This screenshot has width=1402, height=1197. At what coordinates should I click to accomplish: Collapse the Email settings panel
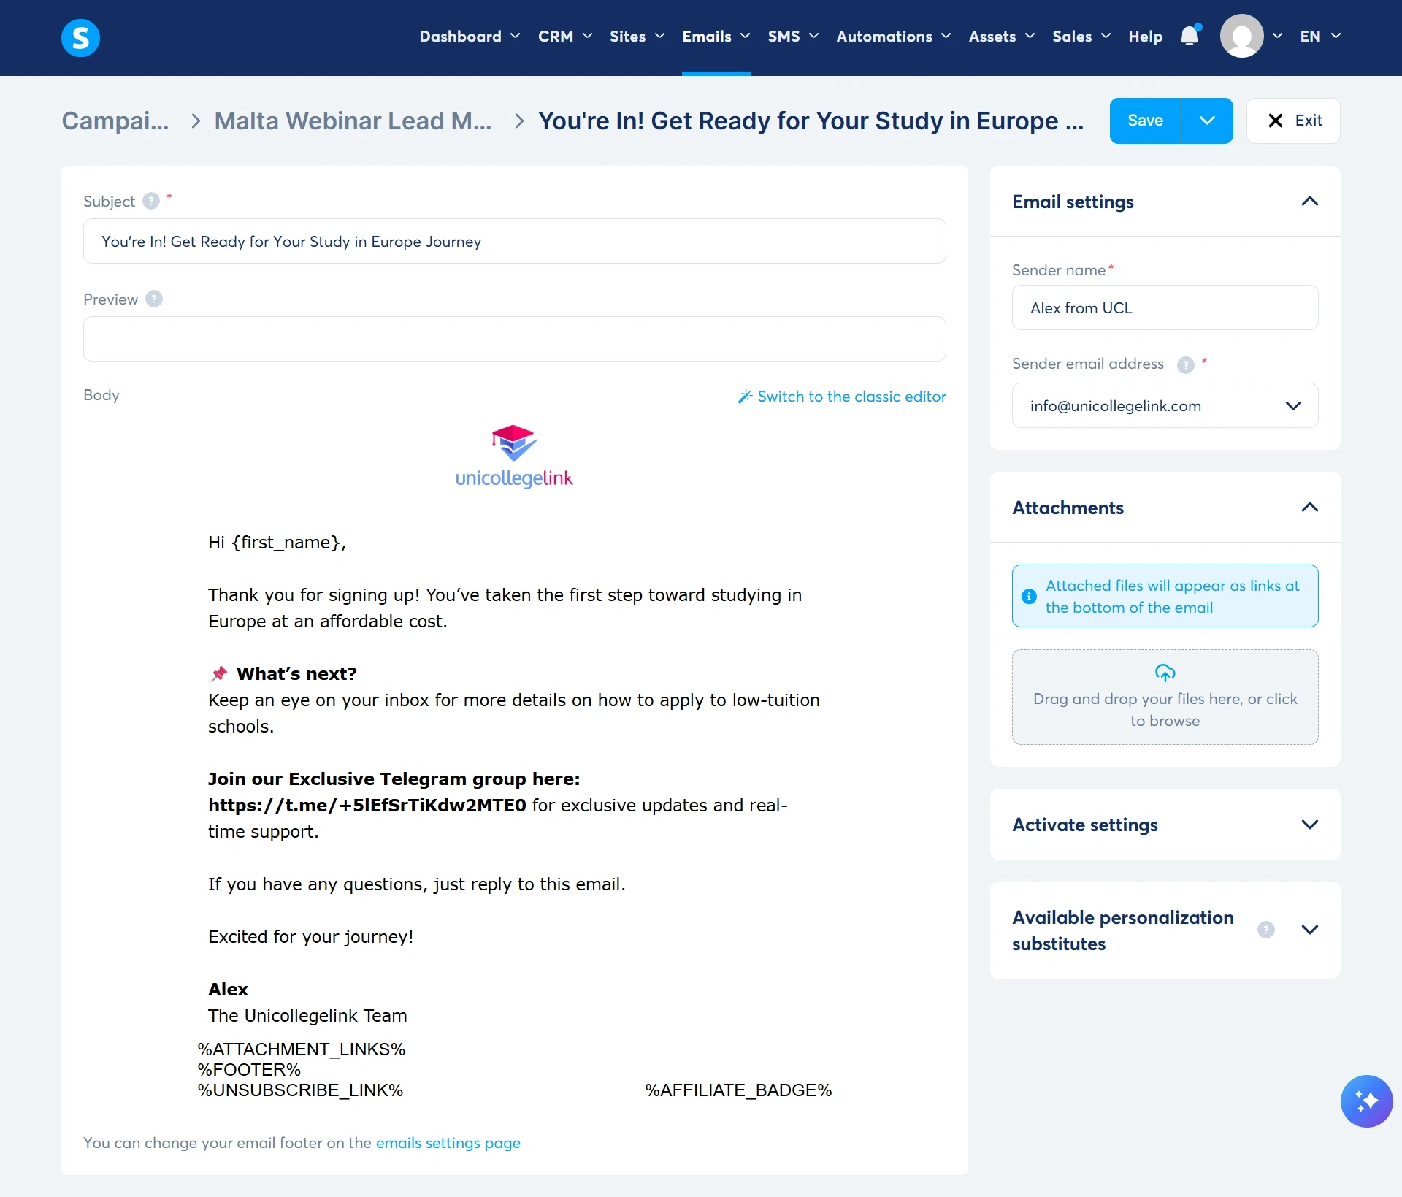[x=1309, y=202]
